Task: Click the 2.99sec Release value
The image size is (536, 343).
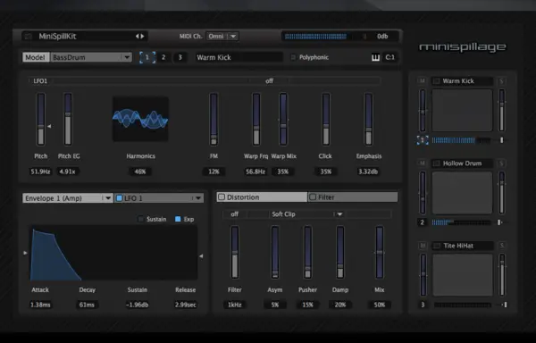Action: pos(185,305)
